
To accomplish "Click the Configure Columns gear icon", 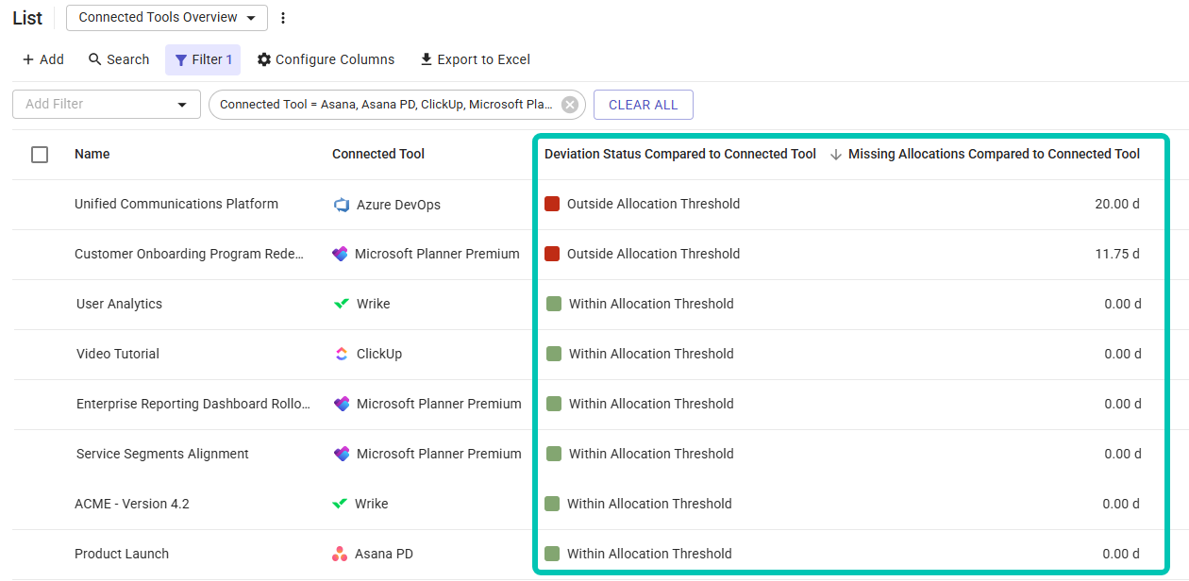I will 264,59.
